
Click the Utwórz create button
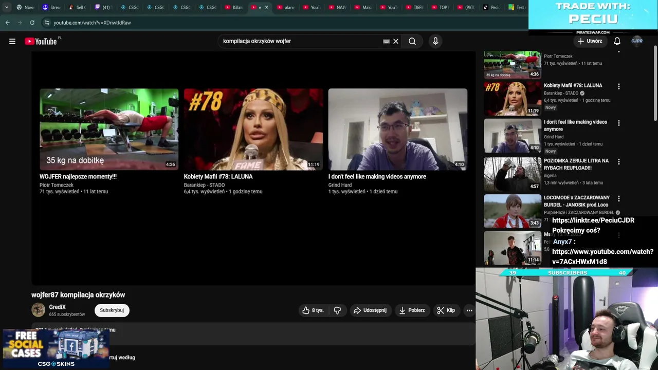point(590,41)
